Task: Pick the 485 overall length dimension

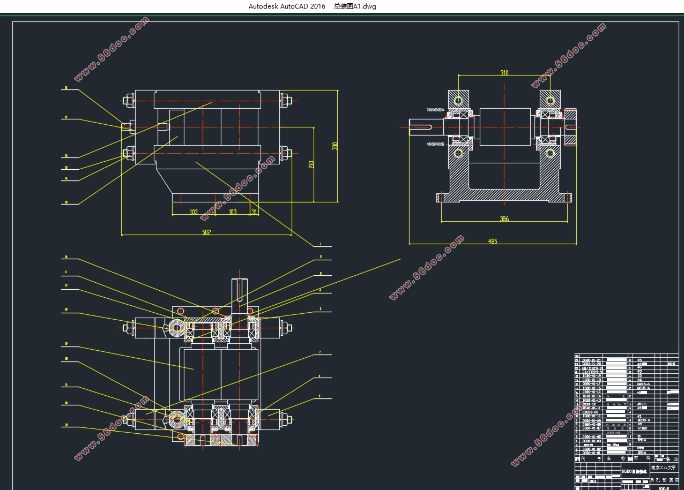Action: (493, 241)
